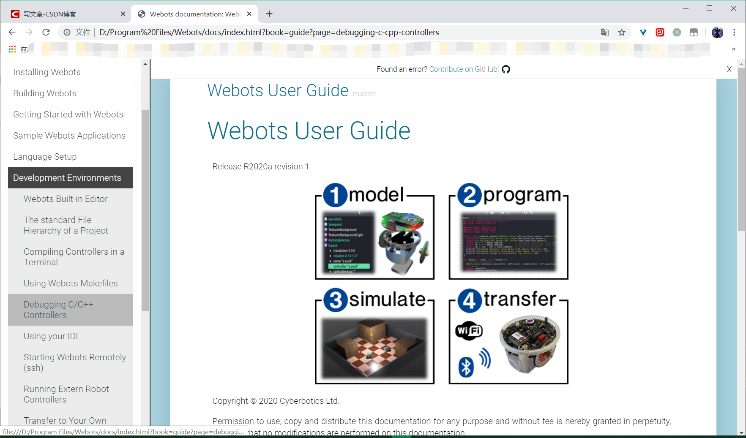Switch to the CSDN blog tab
746x438 pixels.
[63, 14]
